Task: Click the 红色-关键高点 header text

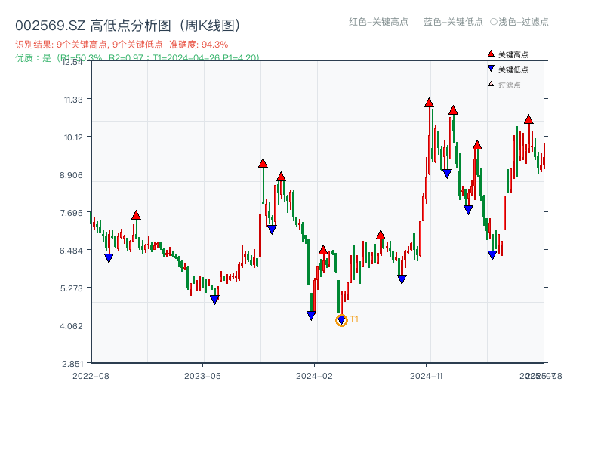Action: point(378,22)
